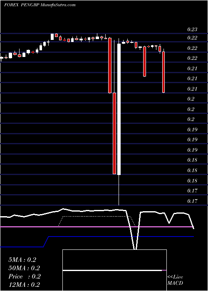Screen dimensions: 208x291
Task: Click the longest red candlestick reaching 0.18
Action: point(114,133)
